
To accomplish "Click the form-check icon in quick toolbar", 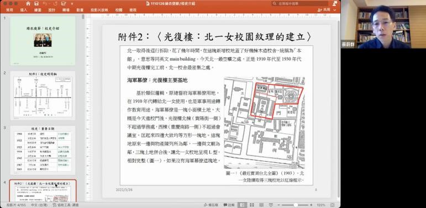I will coord(64,3).
